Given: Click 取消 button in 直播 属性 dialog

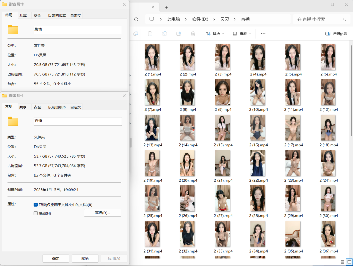Looking at the screenshot, I should 85,258.
